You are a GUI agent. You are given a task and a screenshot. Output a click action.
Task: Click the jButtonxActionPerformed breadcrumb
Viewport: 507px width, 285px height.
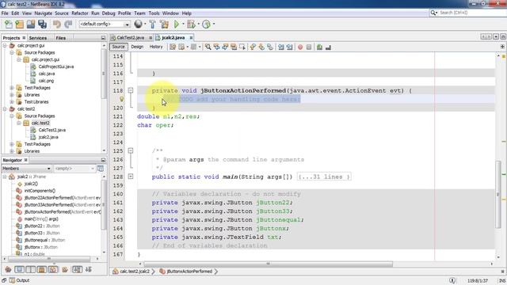pyautogui.click(x=186, y=272)
